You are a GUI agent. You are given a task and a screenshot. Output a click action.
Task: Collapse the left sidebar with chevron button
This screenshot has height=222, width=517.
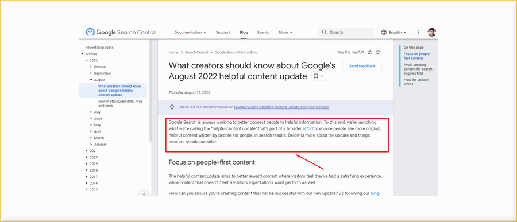tap(144, 194)
